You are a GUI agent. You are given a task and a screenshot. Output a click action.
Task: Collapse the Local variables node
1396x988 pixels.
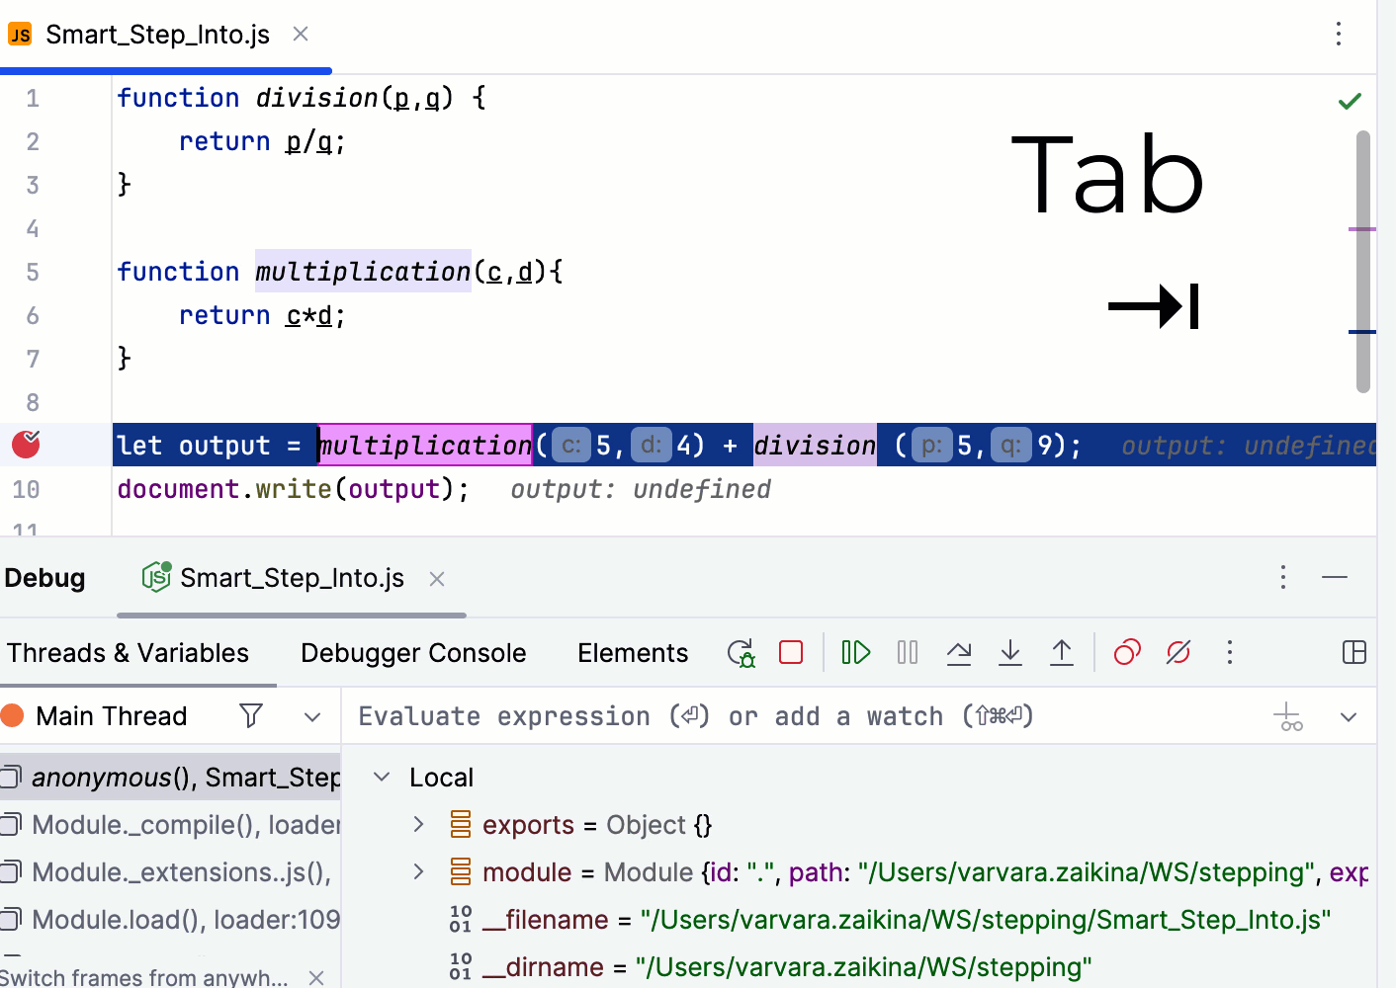(381, 777)
